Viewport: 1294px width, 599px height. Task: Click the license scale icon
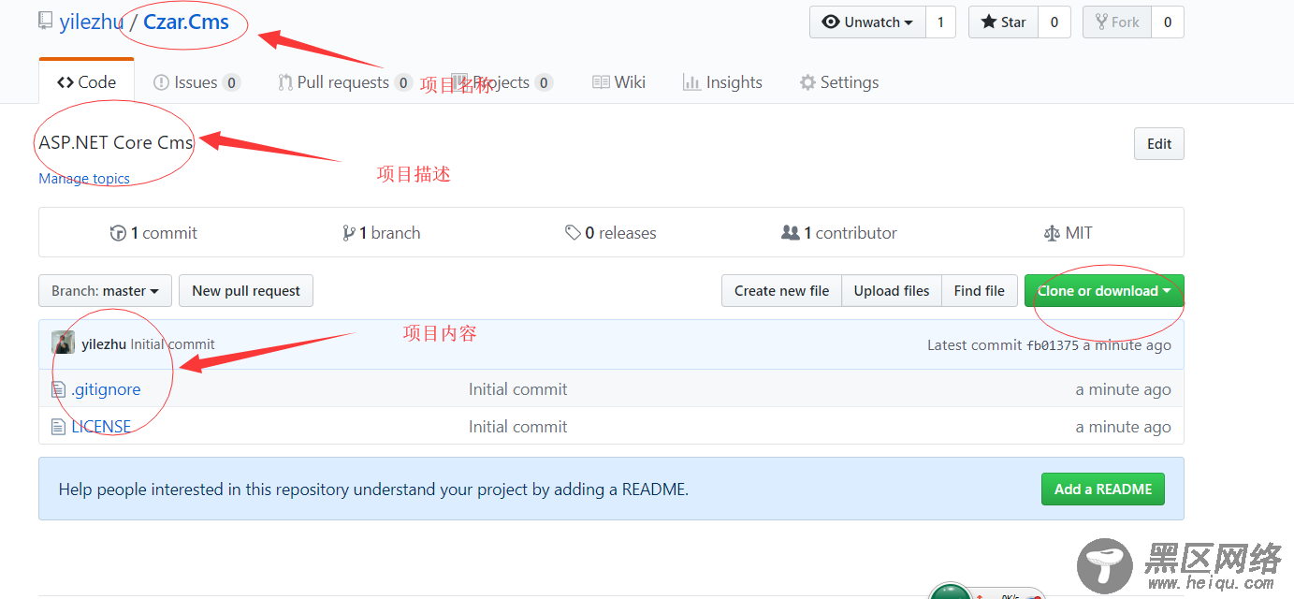pyautogui.click(x=1052, y=233)
